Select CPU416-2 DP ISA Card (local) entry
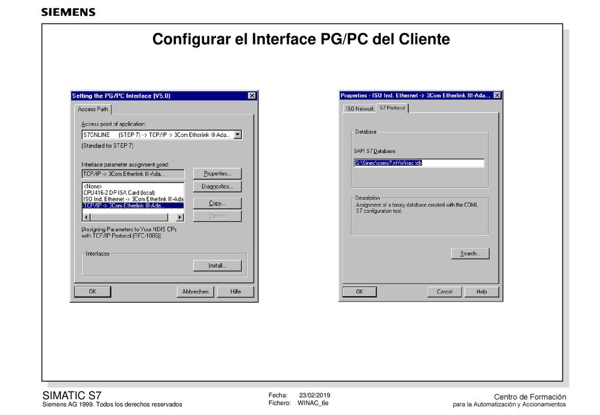The image size is (600, 415). [133, 193]
